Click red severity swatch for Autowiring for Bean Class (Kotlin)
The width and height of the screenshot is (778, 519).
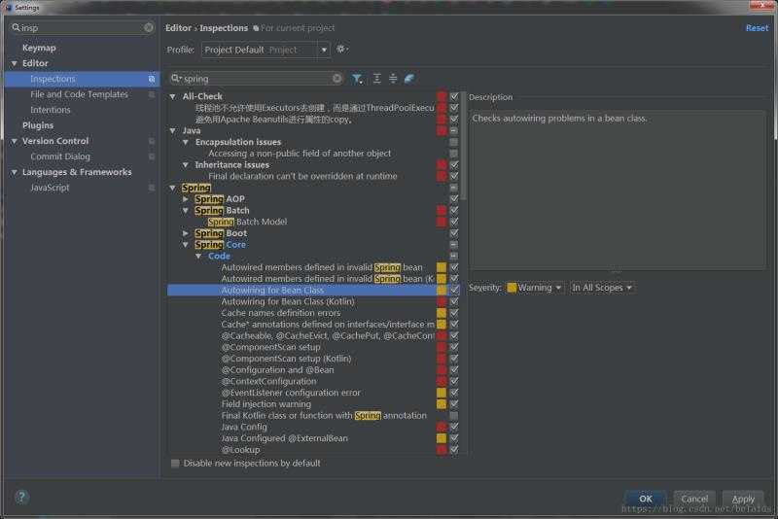click(442, 301)
